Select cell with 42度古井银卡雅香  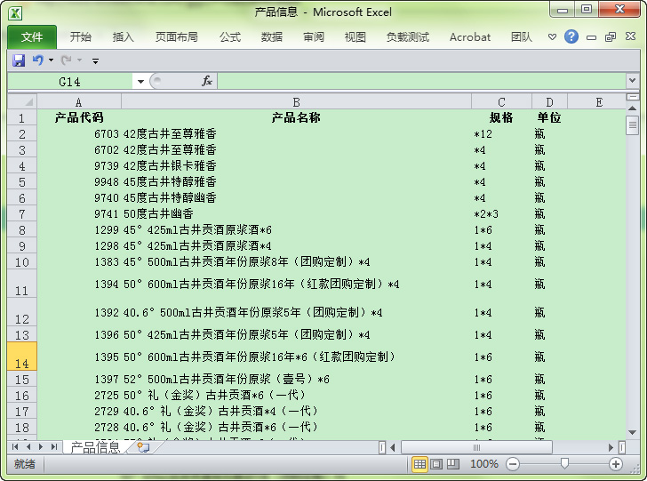point(296,166)
